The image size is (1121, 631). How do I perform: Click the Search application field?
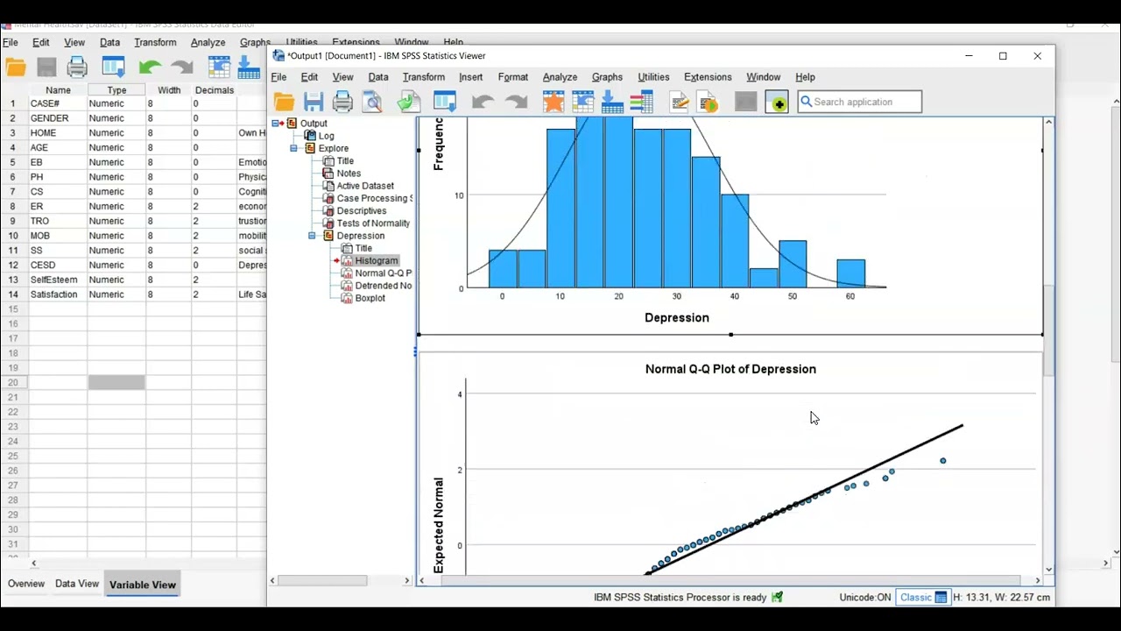pyautogui.click(x=859, y=102)
